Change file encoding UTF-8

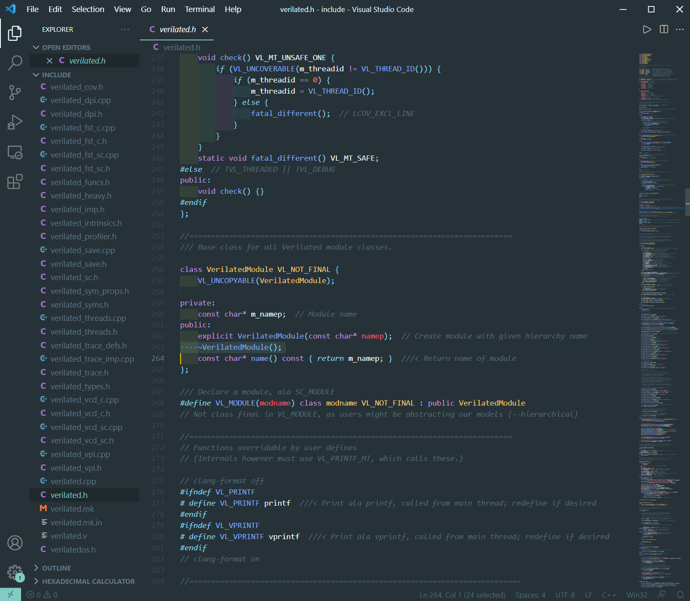pyautogui.click(x=565, y=595)
